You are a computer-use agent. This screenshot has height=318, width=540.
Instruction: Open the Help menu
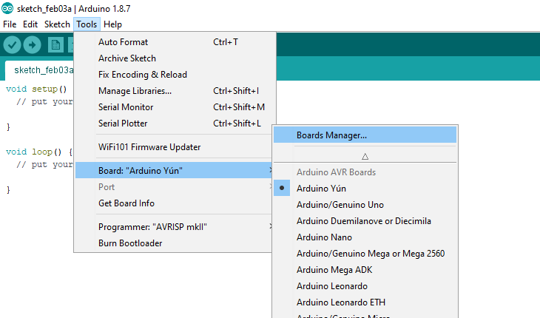(112, 24)
